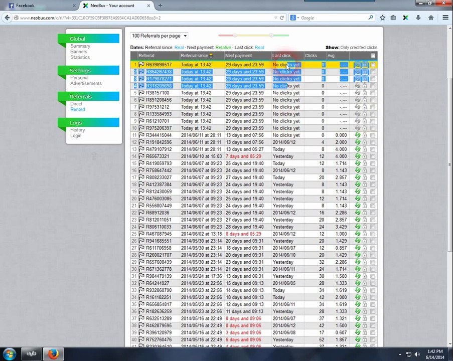This screenshot has height=361, width=453.
Task: Click recycle arrows in R65673321 row
Action: click(x=358, y=156)
